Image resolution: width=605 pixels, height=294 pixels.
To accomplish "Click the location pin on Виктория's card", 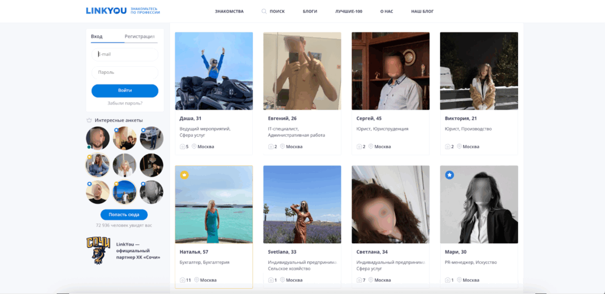I will pyautogui.click(x=459, y=146).
